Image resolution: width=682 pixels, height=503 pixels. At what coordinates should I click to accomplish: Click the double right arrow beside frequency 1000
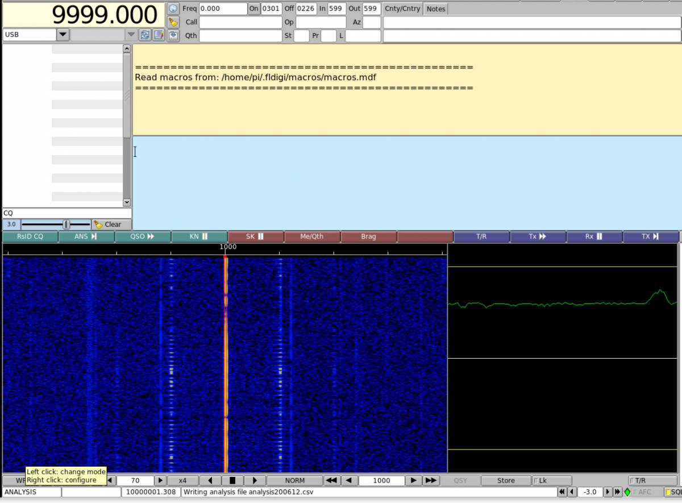431,481
